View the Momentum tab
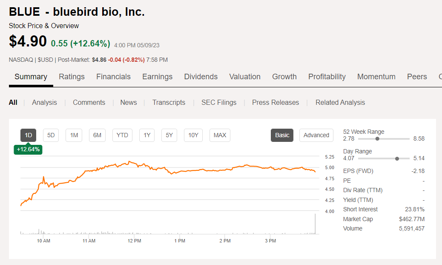This screenshot has width=442, height=265. click(x=376, y=77)
